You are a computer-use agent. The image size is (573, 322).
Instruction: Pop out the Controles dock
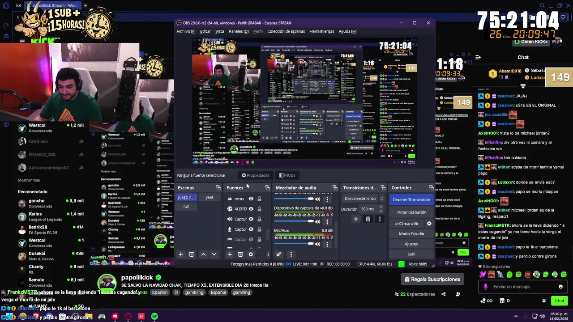pyautogui.click(x=431, y=188)
